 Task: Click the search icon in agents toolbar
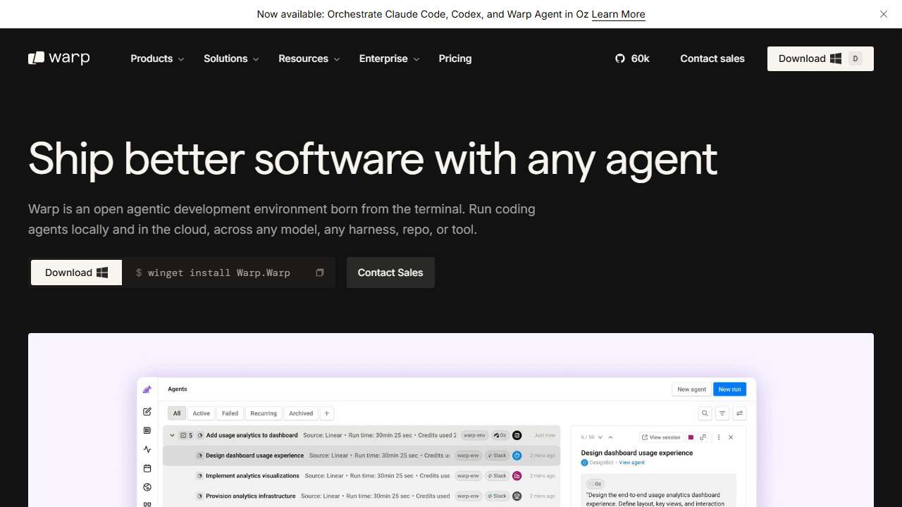tap(705, 413)
